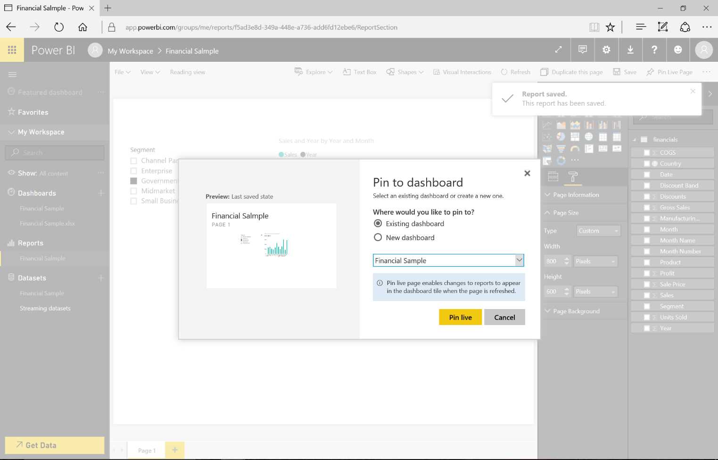Click the Width value stepper arrows

(567, 261)
